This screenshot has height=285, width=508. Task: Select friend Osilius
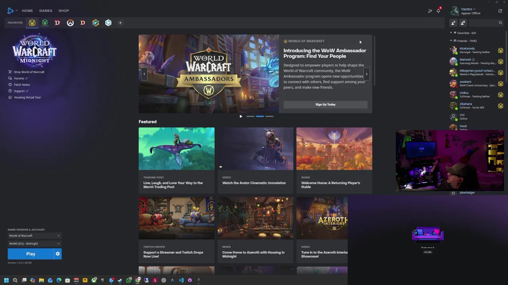[476, 95]
